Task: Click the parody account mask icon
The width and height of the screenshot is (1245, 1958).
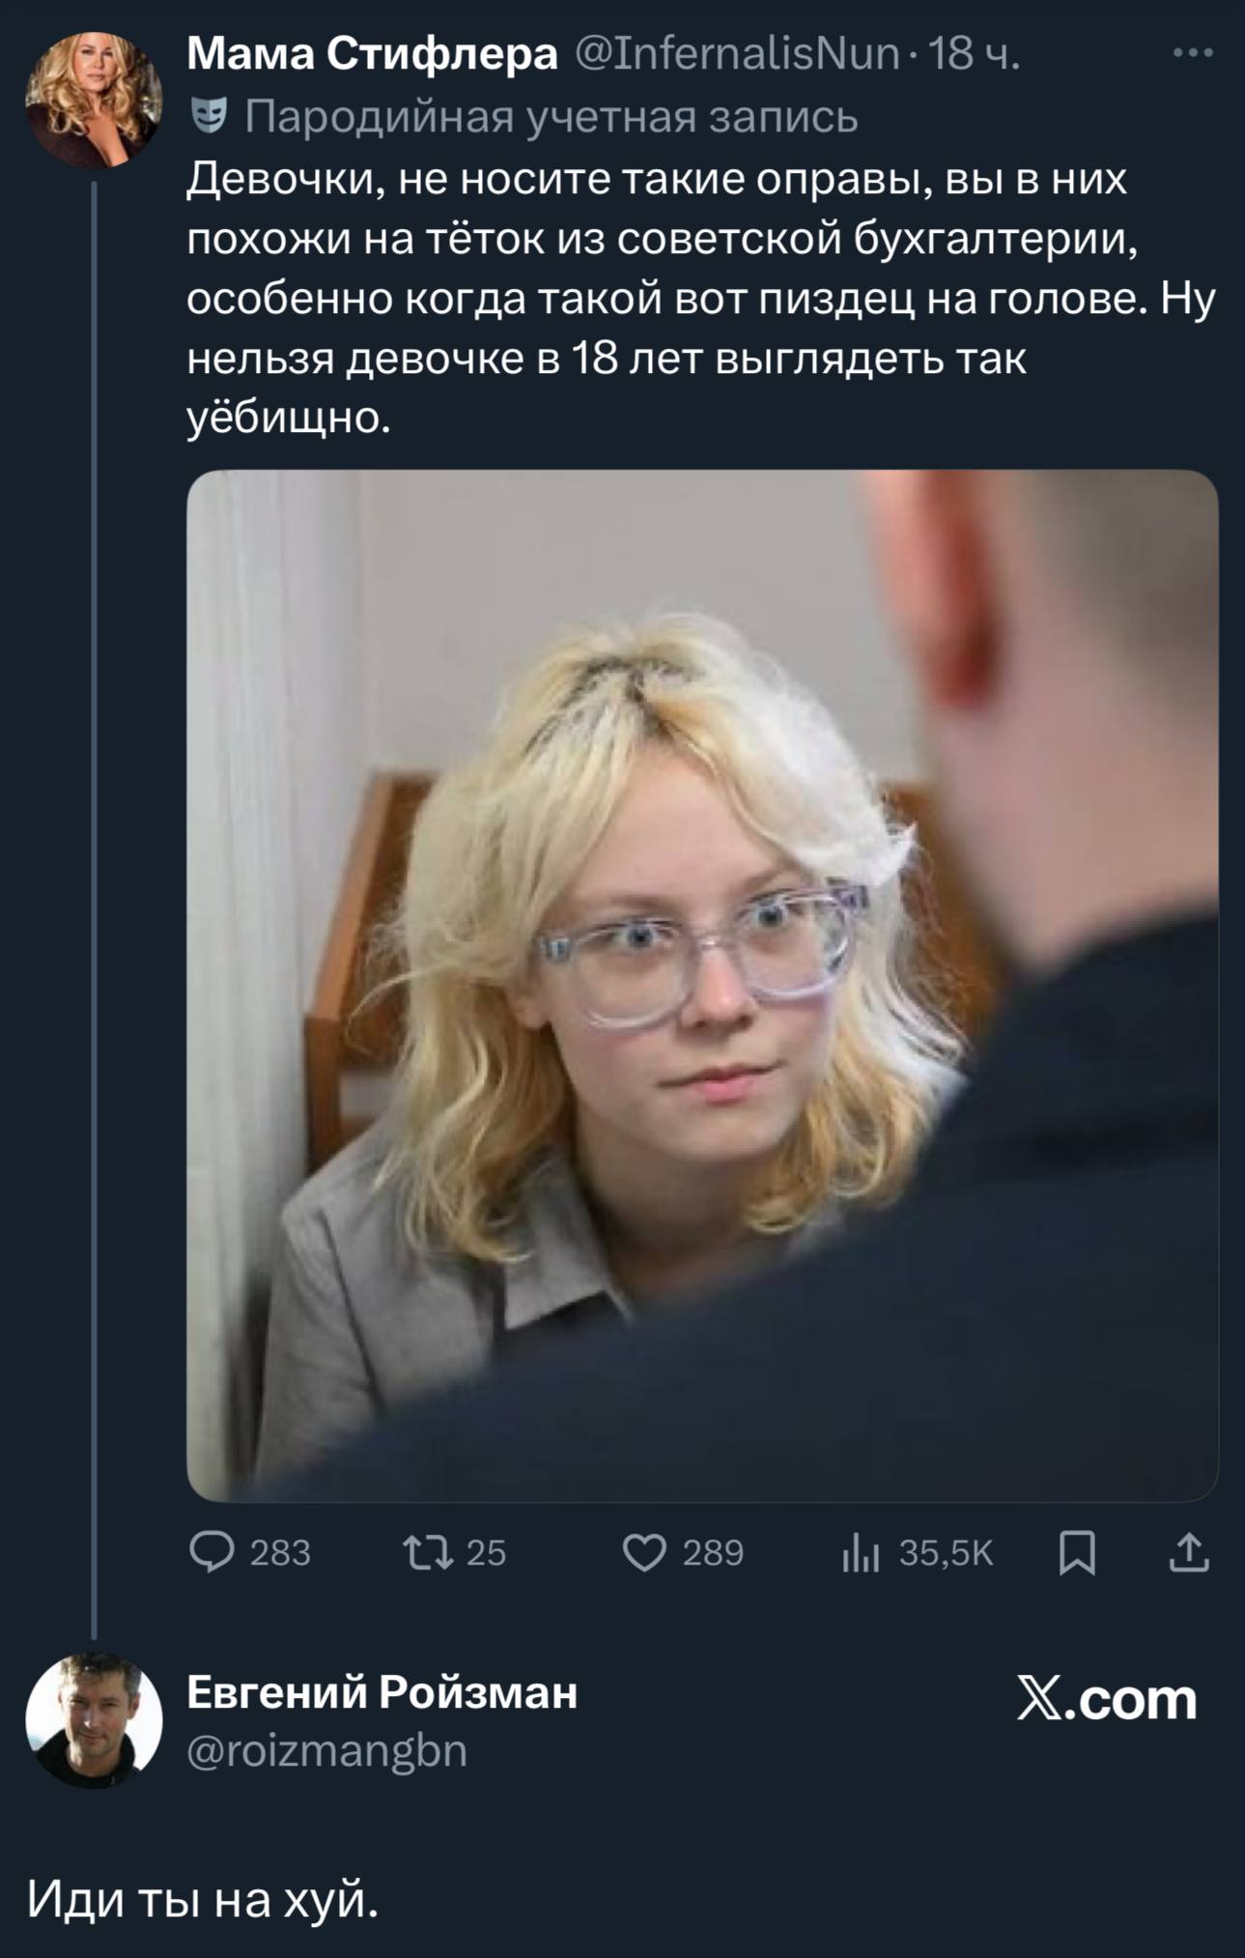Action: point(210,116)
